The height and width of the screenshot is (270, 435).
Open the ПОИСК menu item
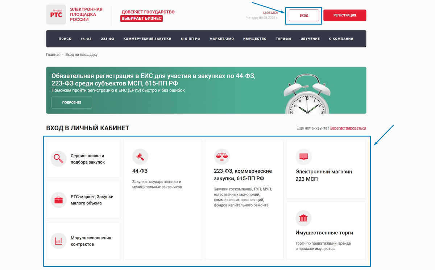point(65,39)
